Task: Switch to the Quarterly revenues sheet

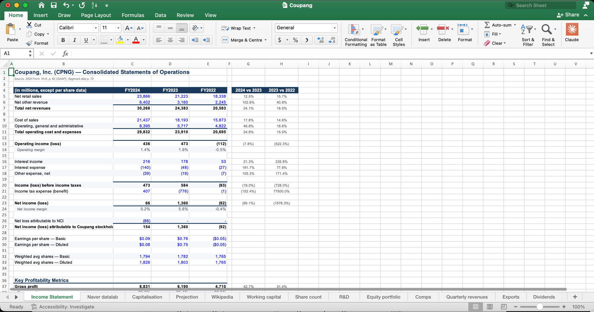Action: click(467, 297)
